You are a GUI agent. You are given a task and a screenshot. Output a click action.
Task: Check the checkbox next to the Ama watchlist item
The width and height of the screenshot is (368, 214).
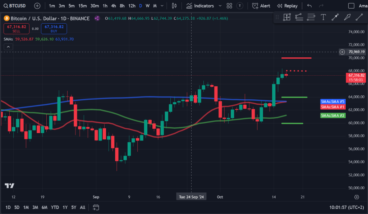[x=351, y=6]
